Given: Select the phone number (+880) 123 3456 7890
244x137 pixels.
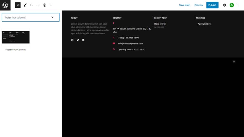Looking at the screenshot, I should coord(128,38).
